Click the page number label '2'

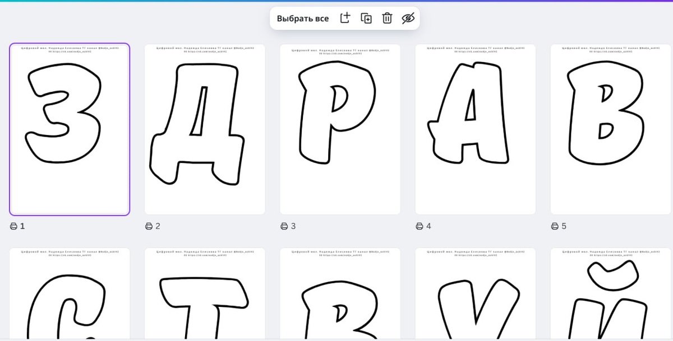pos(158,226)
